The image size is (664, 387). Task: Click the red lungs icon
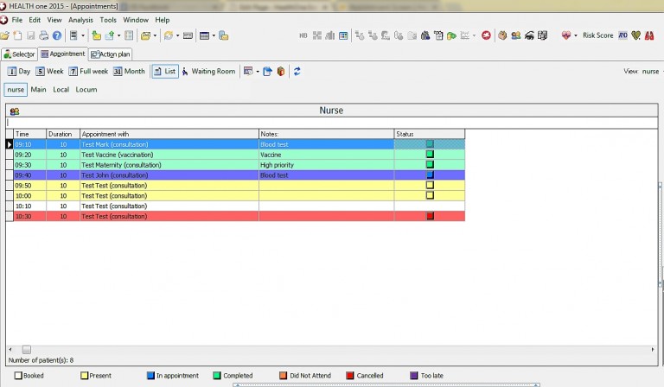point(649,35)
